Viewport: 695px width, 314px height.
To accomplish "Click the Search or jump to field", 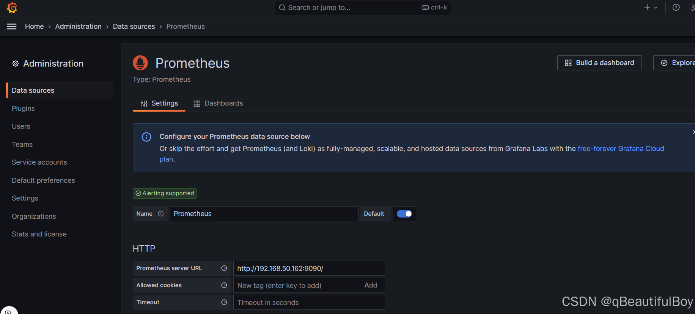I will (363, 8).
